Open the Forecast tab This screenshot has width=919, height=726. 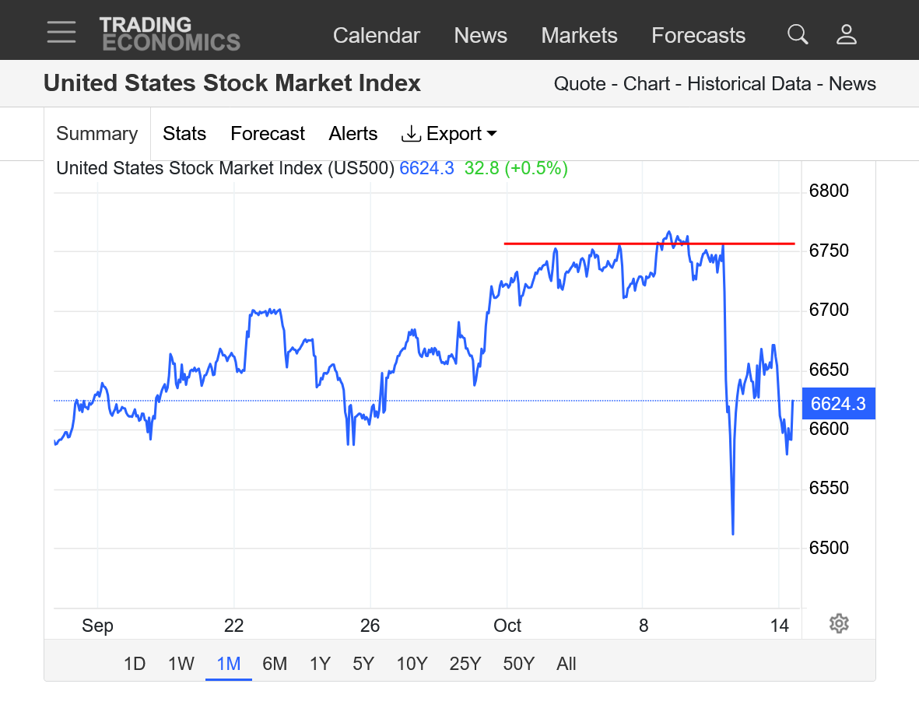268,134
